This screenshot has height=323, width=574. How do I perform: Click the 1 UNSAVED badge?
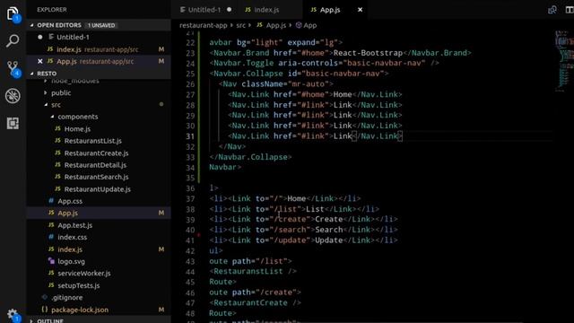pos(101,25)
